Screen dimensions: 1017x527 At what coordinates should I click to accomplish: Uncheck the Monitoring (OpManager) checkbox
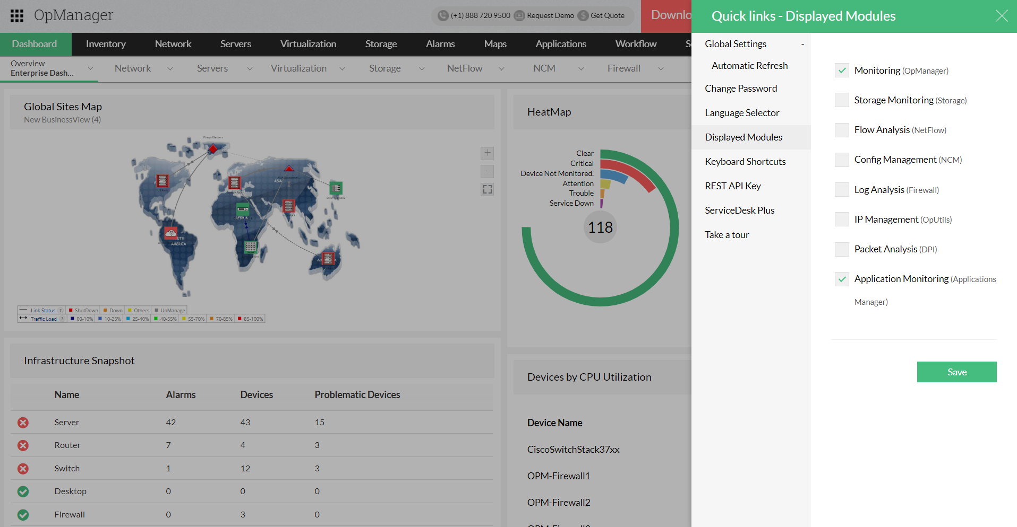click(x=842, y=71)
